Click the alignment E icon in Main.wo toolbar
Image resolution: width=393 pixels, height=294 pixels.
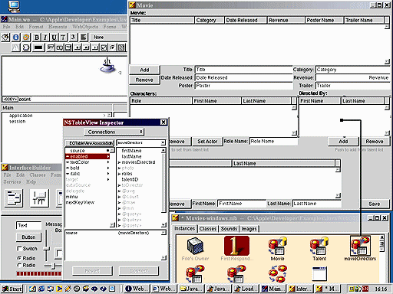(83, 38)
